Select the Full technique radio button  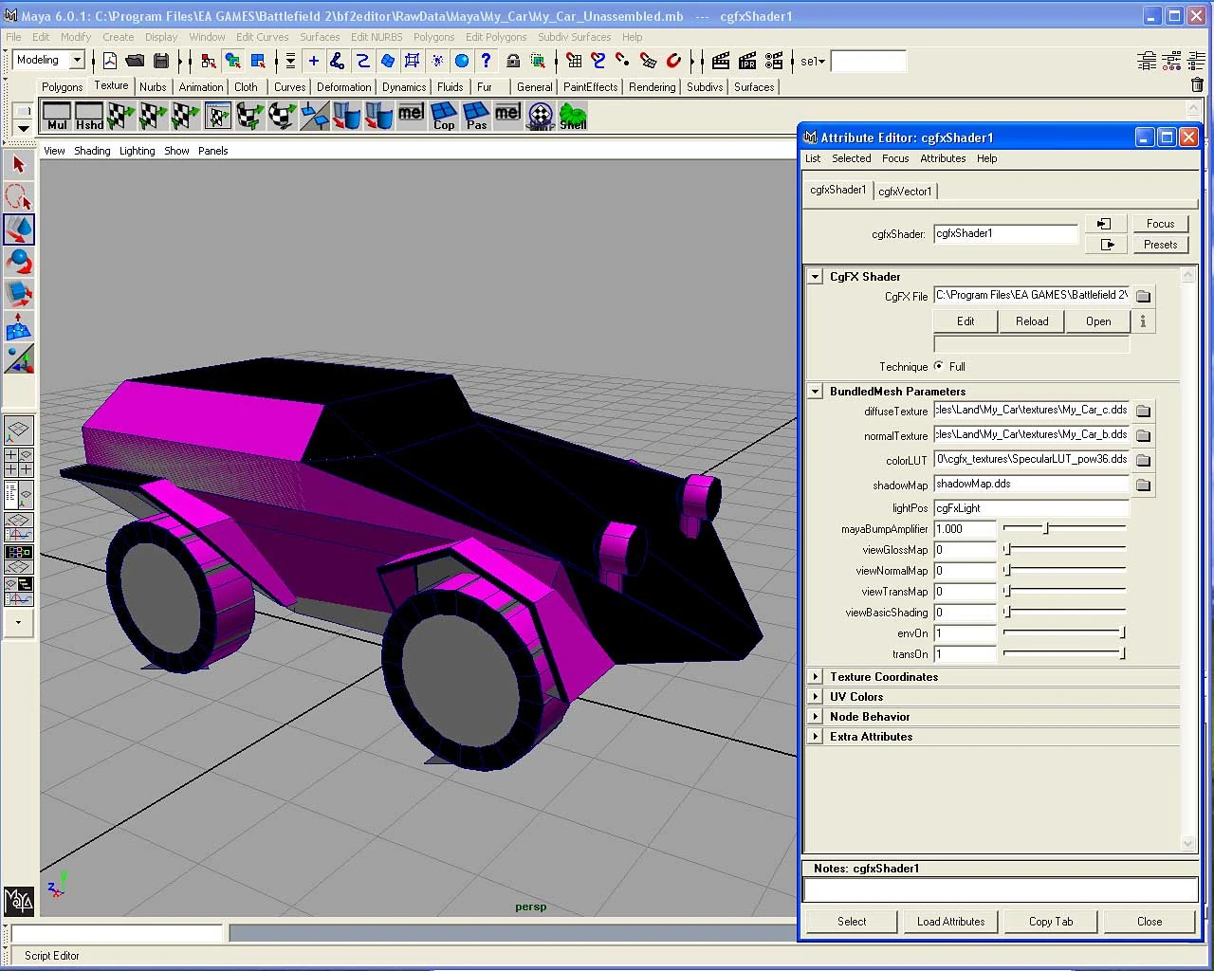[939, 366]
